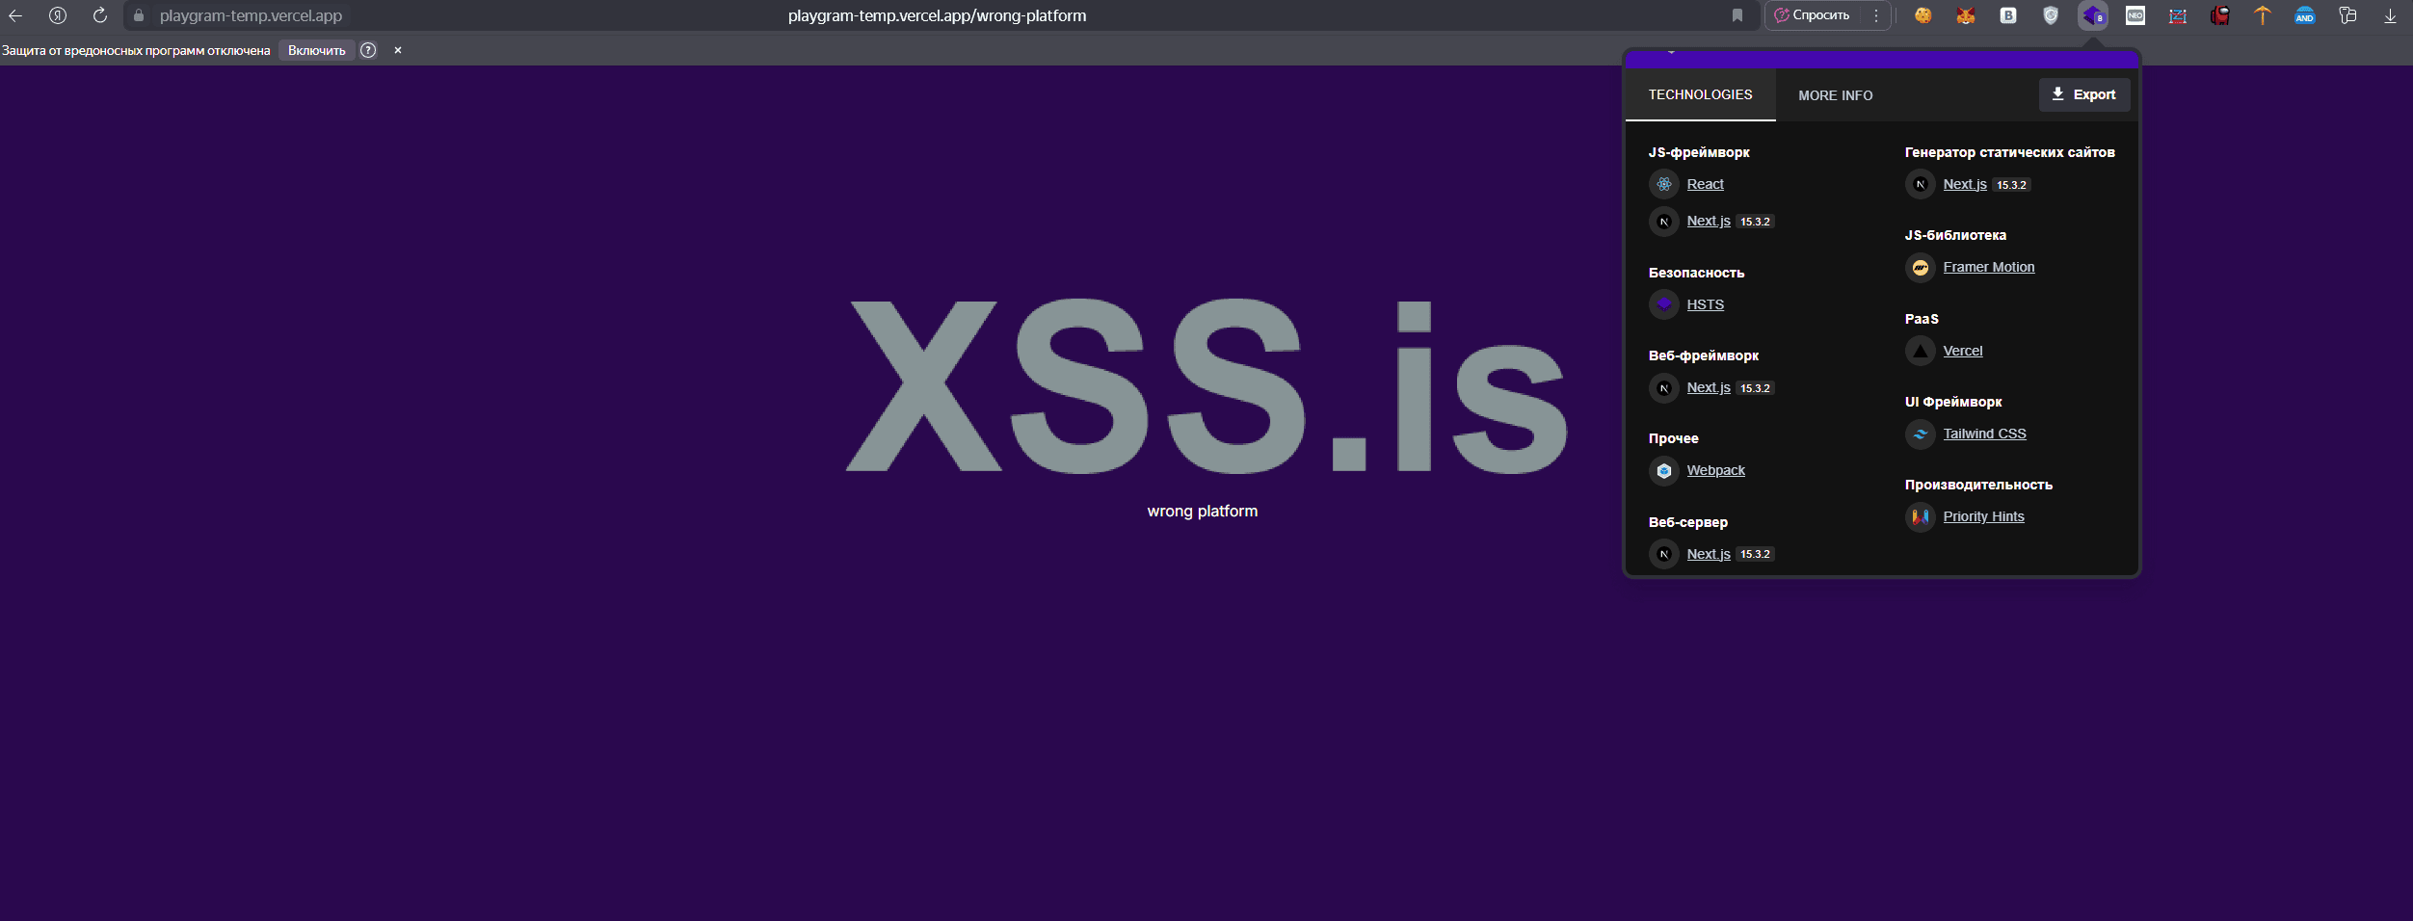Click the "wrong platform" text on the page

point(1203,512)
